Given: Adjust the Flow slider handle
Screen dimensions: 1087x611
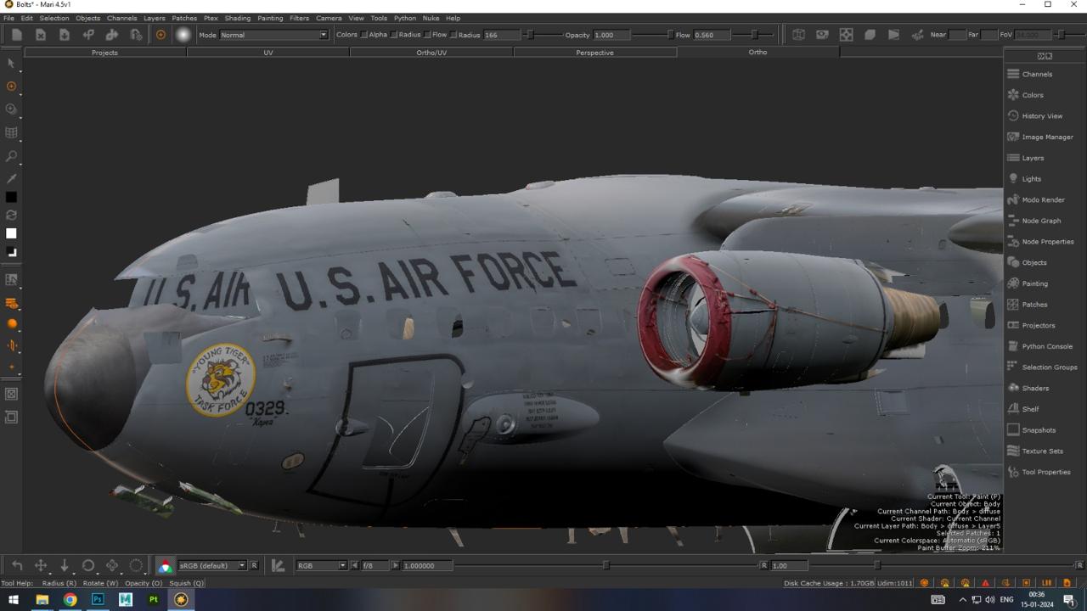Looking at the screenshot, I should (x=755, y=35).
